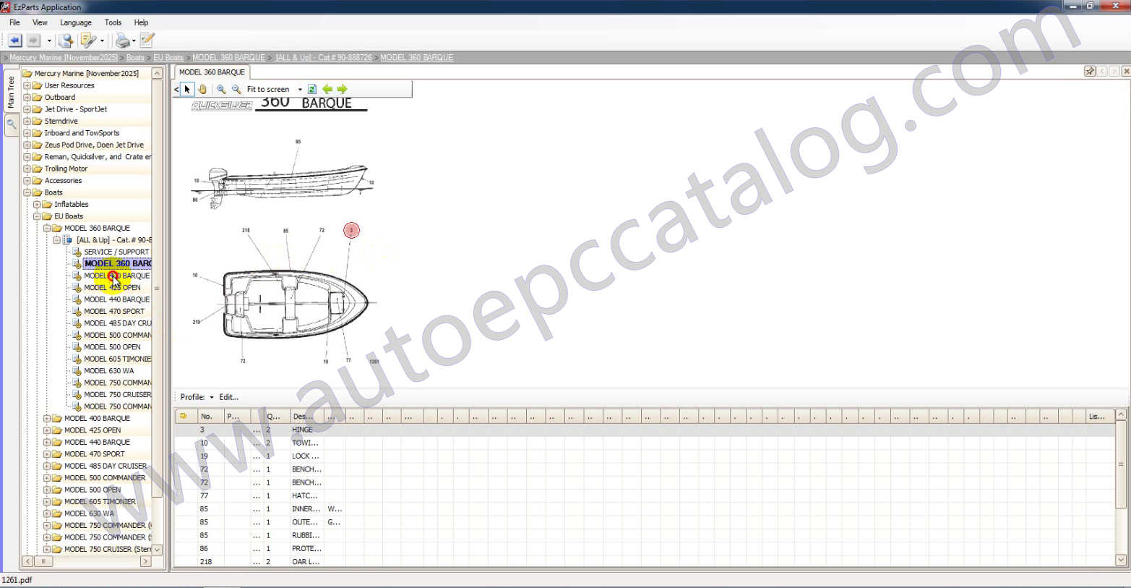Screen dimensions: 1131x588
Task: Click the printer icon in toolbar
Action: pyautogui.click(x=122, y=41)
